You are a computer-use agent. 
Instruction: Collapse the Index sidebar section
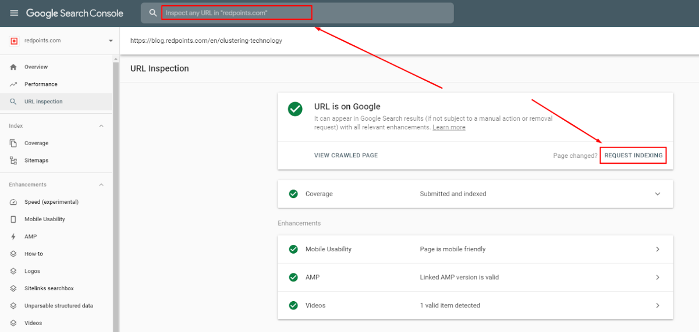tap(101, 126)
